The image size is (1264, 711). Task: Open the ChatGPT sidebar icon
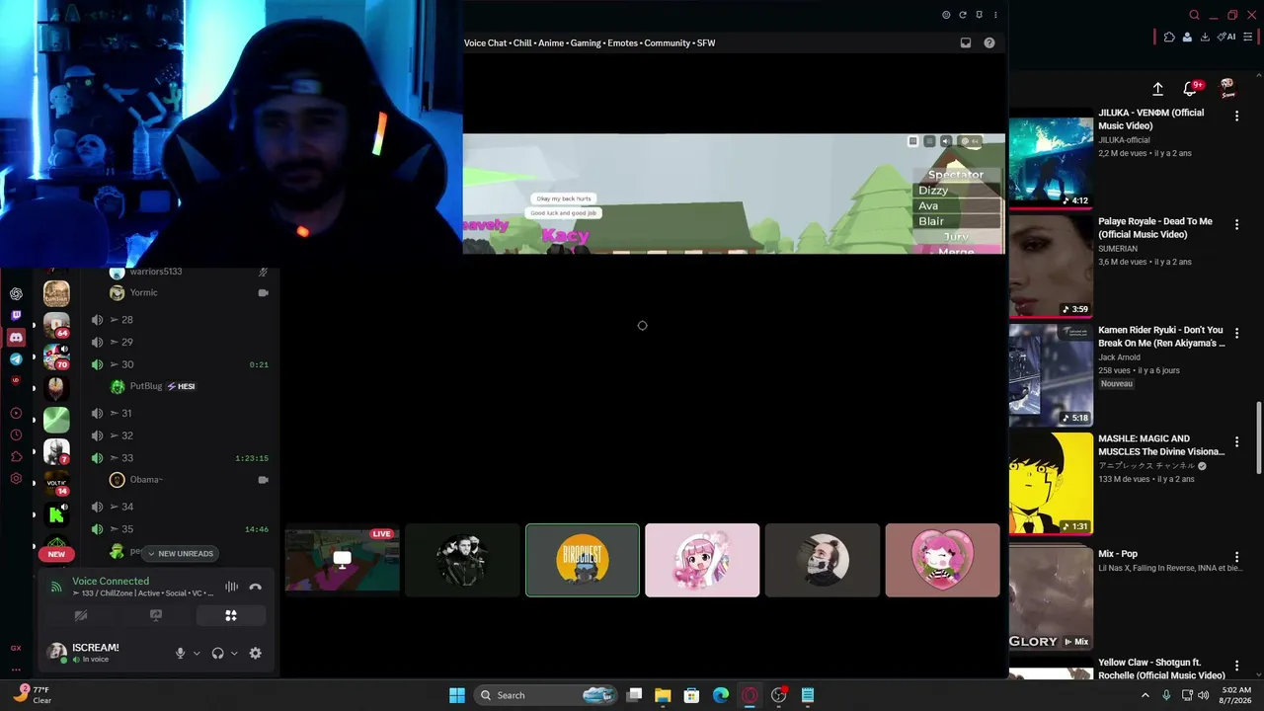[16, 293]
